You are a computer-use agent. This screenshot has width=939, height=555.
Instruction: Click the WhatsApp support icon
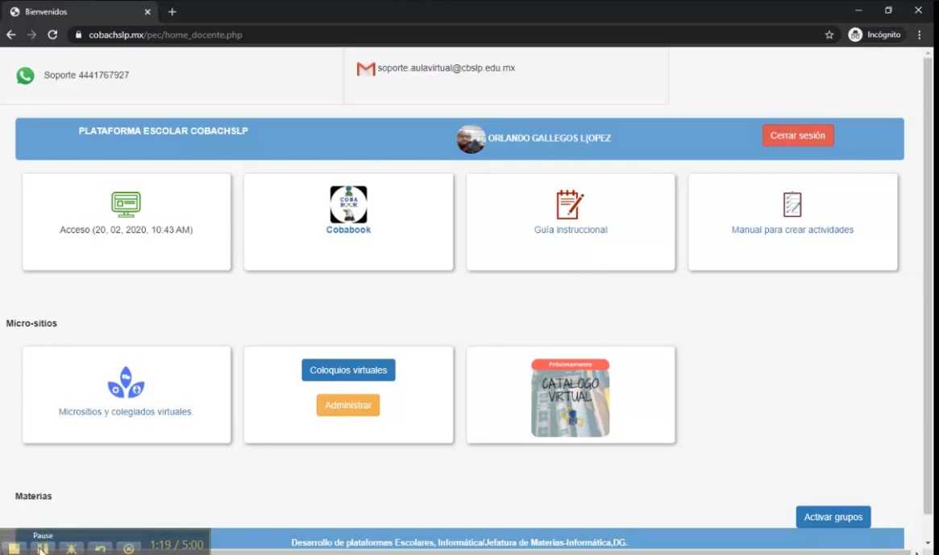point(26,76)
